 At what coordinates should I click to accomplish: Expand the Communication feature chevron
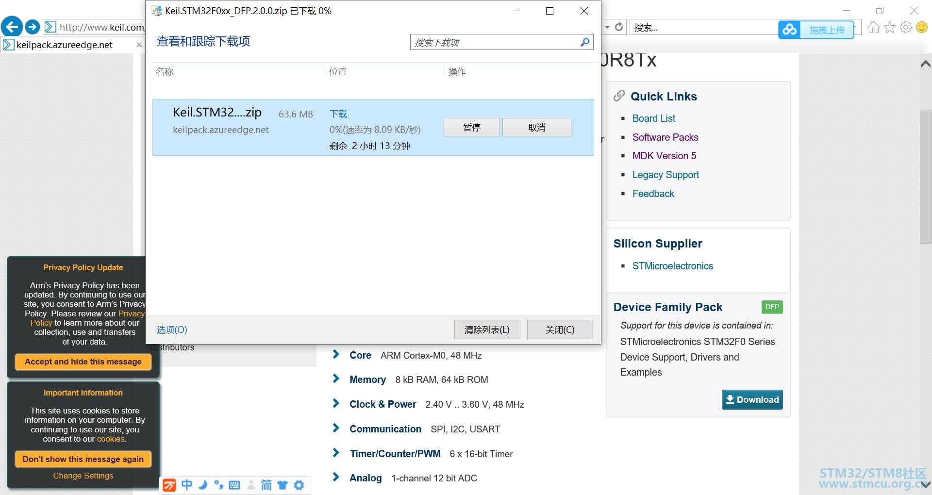pos(335,428)
